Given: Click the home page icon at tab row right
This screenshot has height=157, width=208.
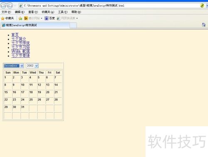Looking at the screenshot, I should pyautogui.click(x=204, y=25).
